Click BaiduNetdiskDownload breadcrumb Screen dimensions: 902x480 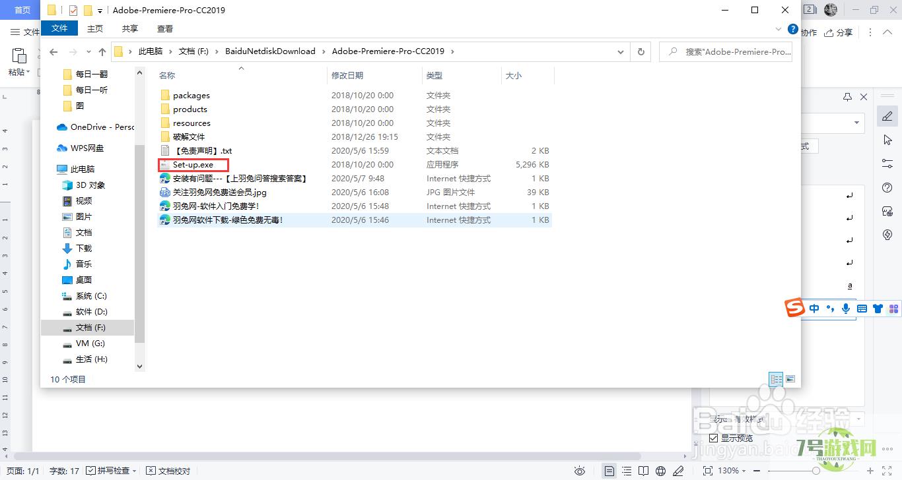click(270, 51)
